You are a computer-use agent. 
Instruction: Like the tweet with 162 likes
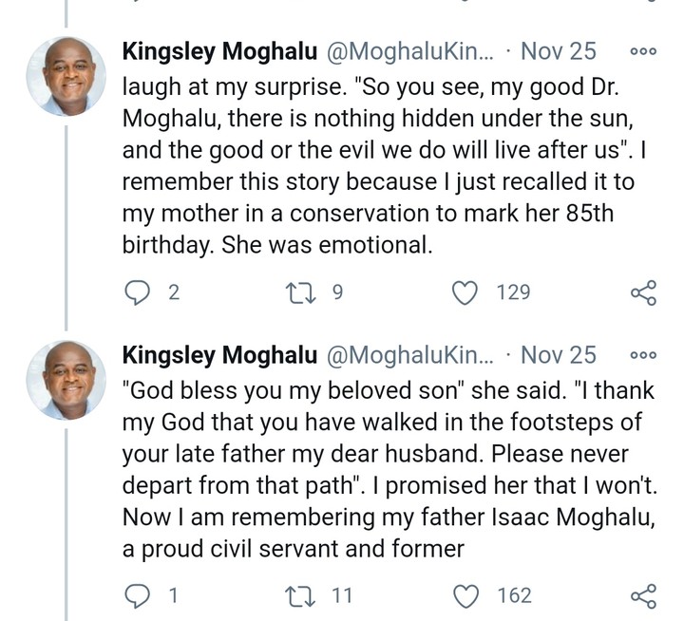(465, 596)
